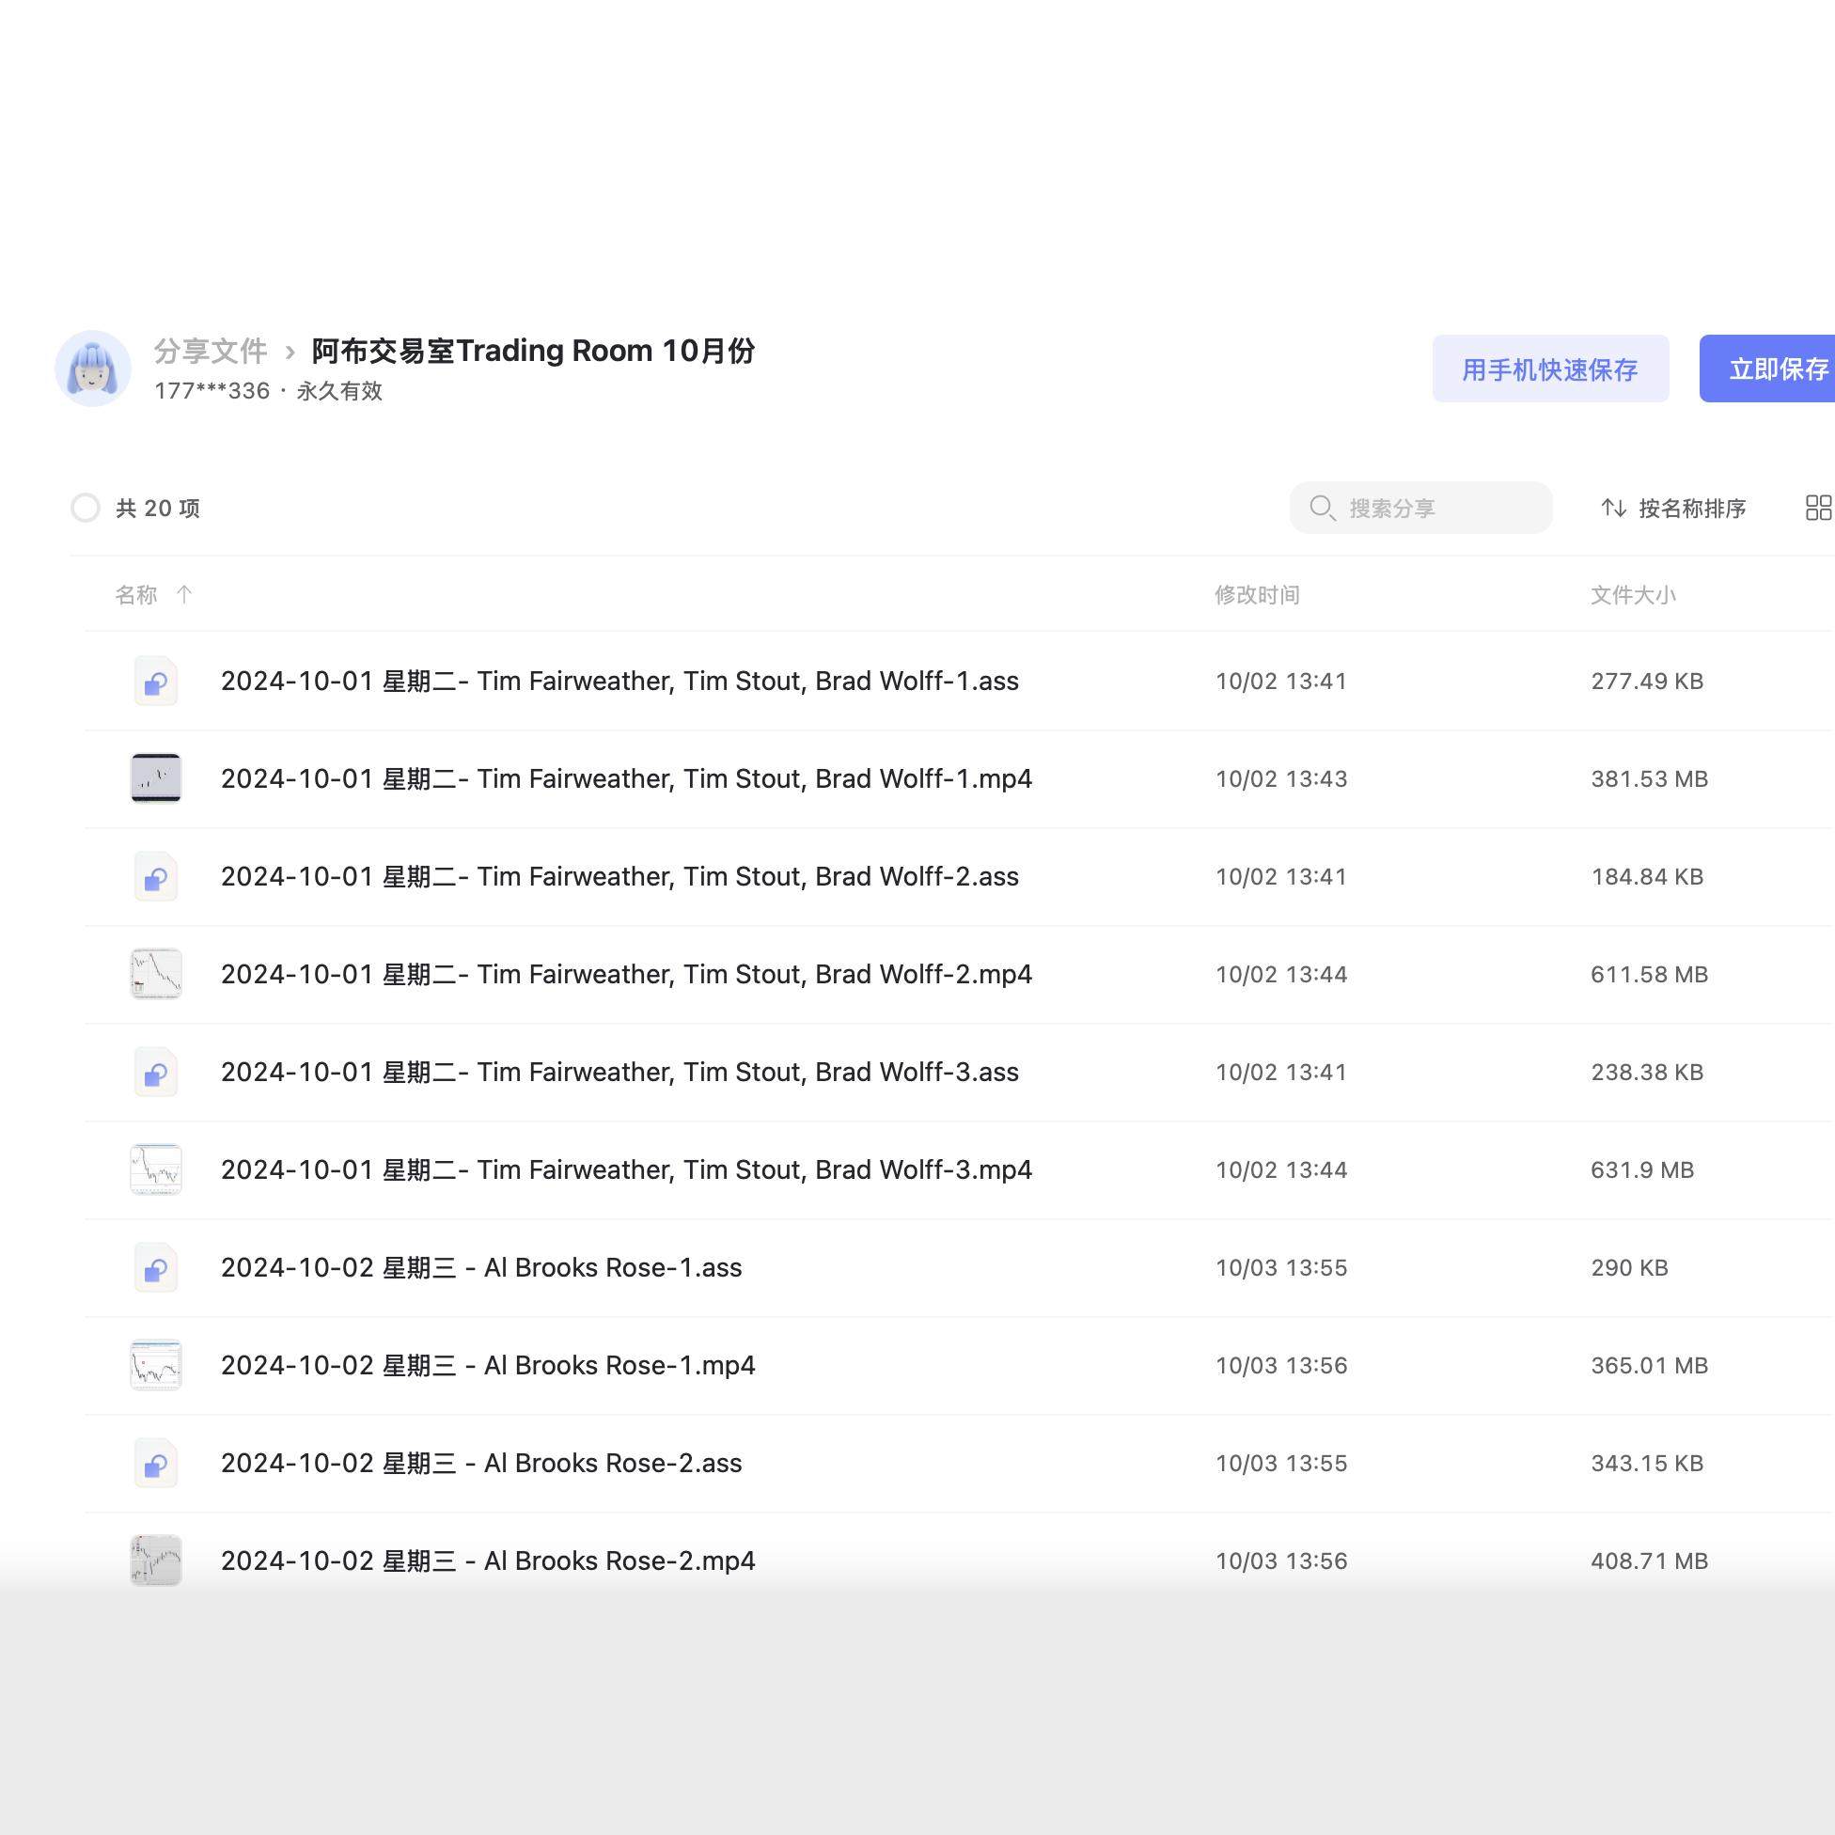The width and height of the screenshot is (1835, 1835).
Task: Open the Brad Wolff-2.mp4 video thumbnail
Action: 156,975
